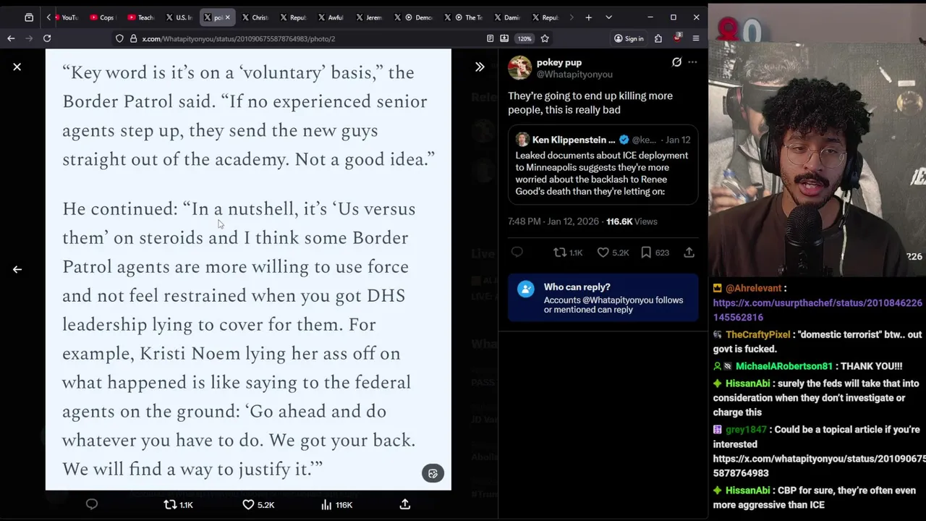Open @Whatapityonyou handle link
The width and height of the screenshot is (926, 521).
click(x=574, y=74)
